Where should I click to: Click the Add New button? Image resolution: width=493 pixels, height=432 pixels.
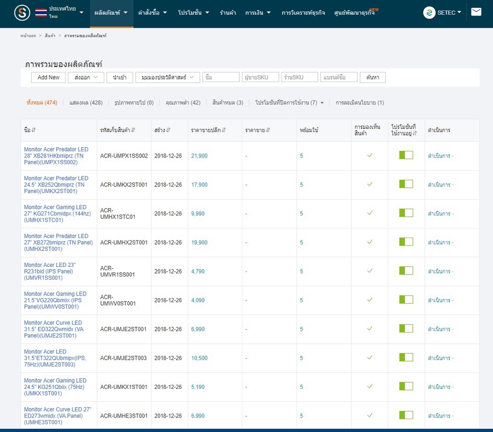(x=48, y=77)
